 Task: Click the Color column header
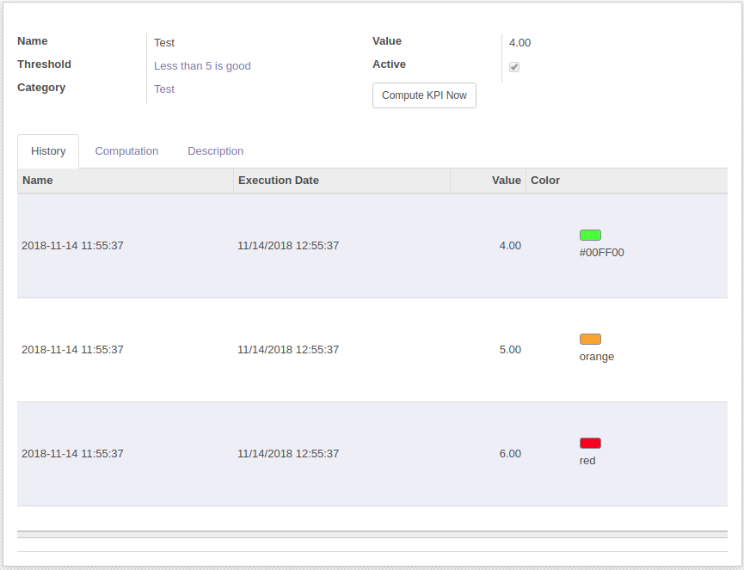(x=545, y=181)
